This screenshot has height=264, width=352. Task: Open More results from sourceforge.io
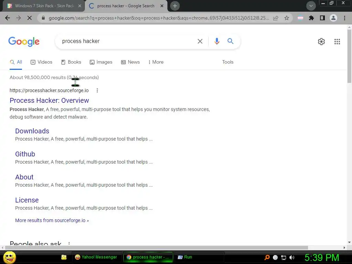52,220
